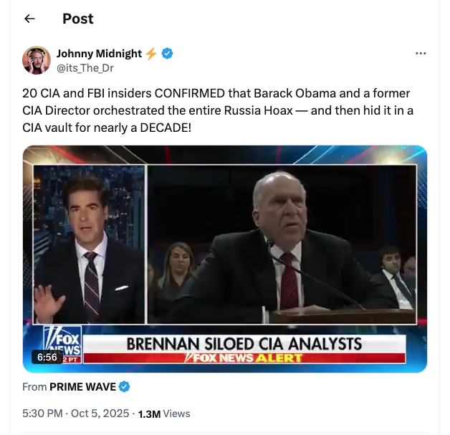
Task: Open the Johnny Midnight profile avatar
Action: (37, 61)
